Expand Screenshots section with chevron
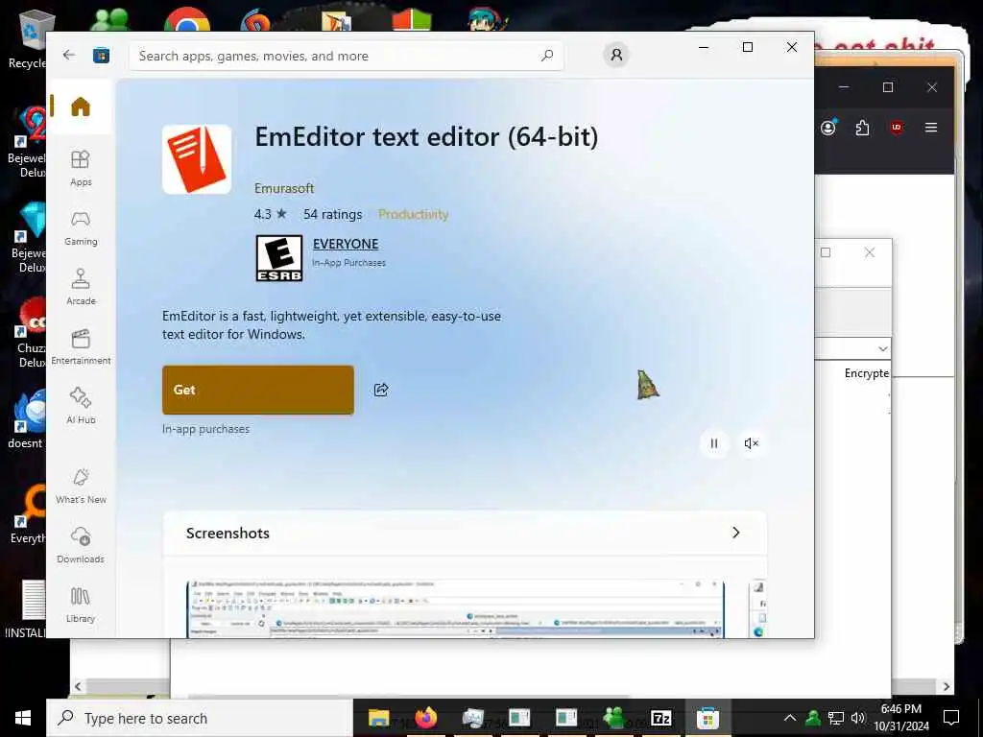The width and height of the screenshot is (983, 737). [736, 533]
